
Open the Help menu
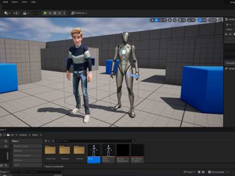[33, 2]
